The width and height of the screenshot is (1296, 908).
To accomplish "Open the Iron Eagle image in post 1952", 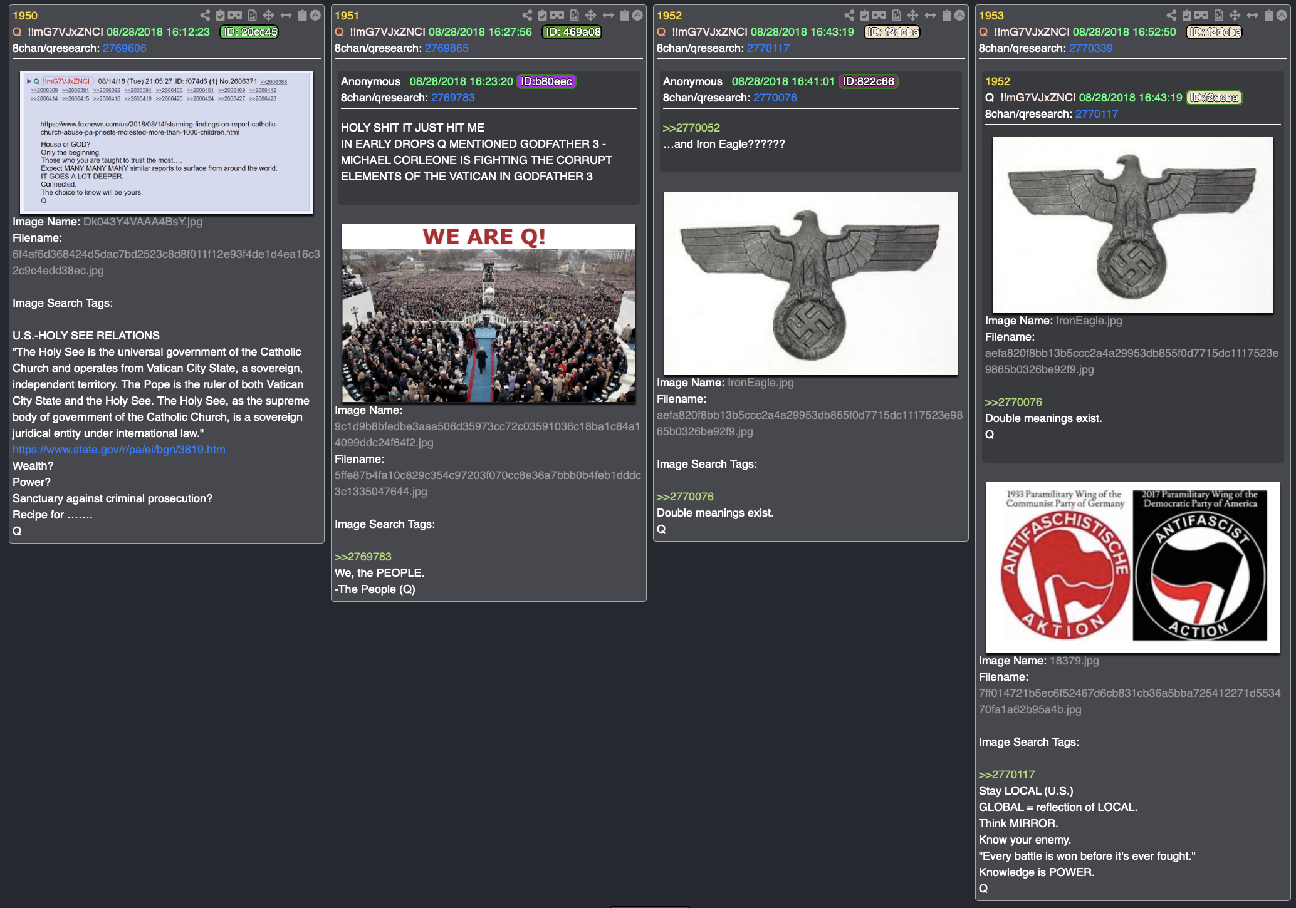I will (811, 283).
